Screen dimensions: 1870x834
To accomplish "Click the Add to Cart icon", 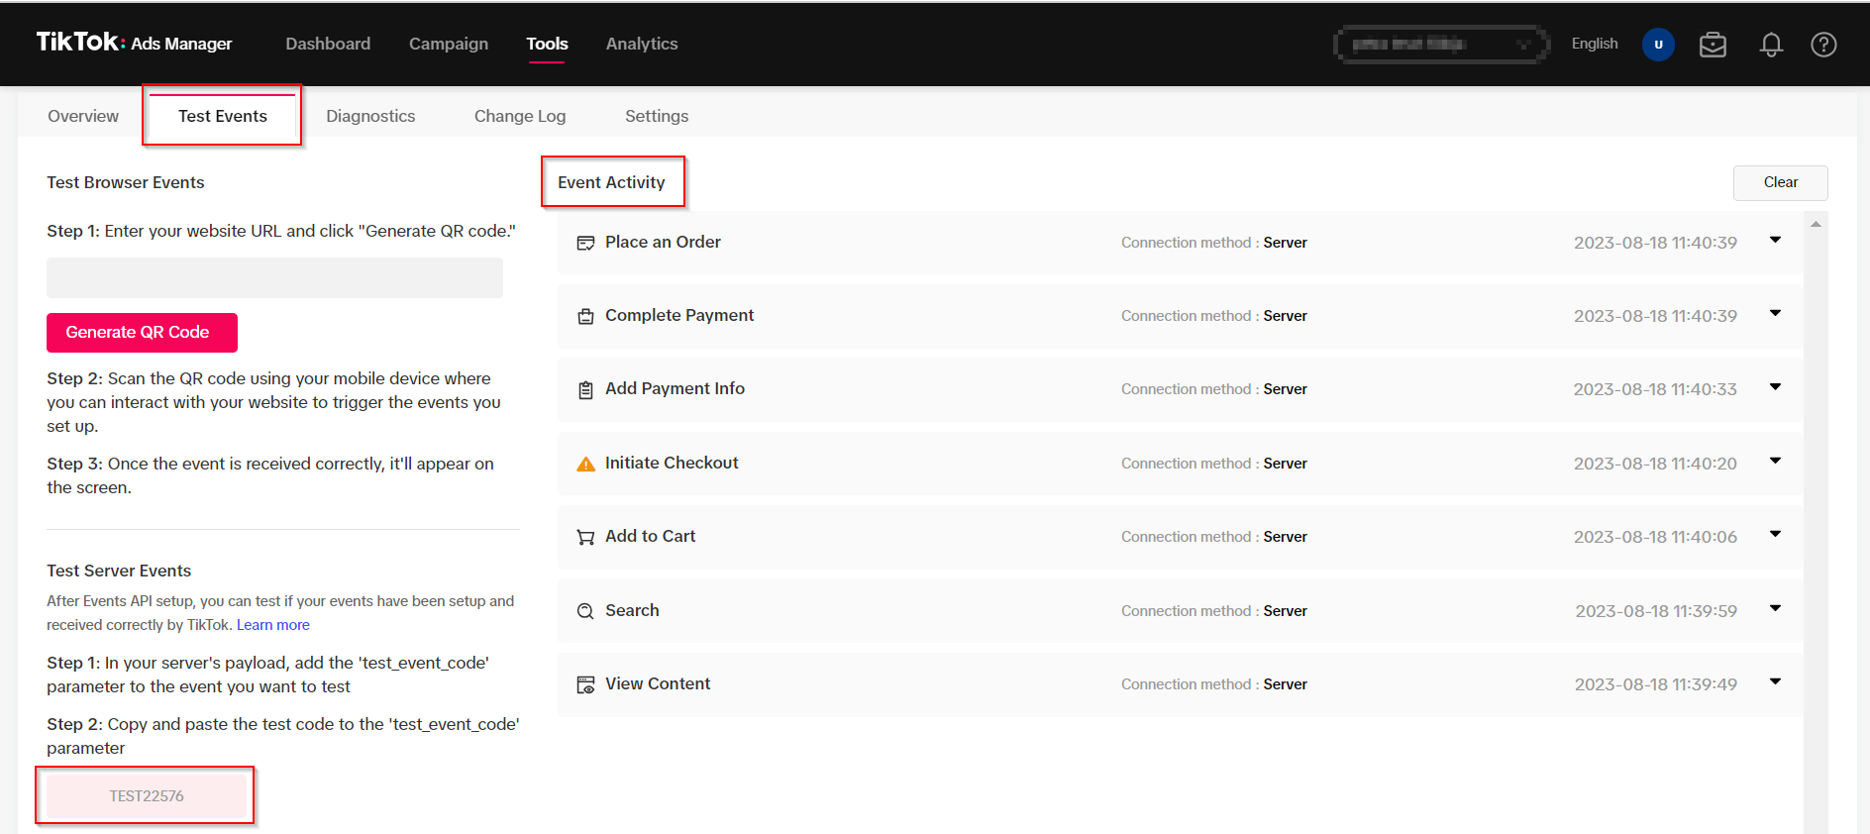I will [586, 537].
